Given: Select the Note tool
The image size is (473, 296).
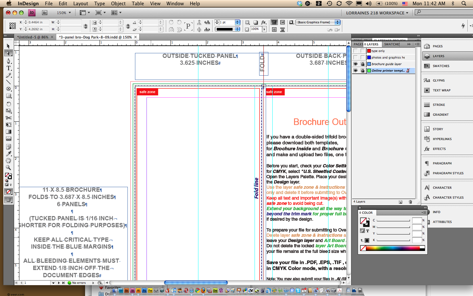Looking at the screenshot, I should [9, 147].
